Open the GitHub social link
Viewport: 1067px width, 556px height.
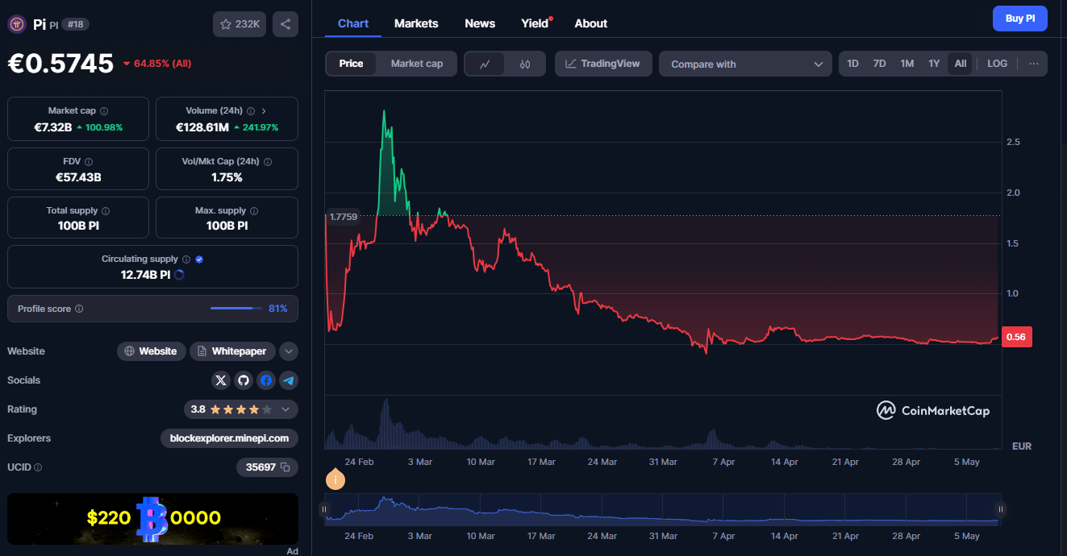244,380
